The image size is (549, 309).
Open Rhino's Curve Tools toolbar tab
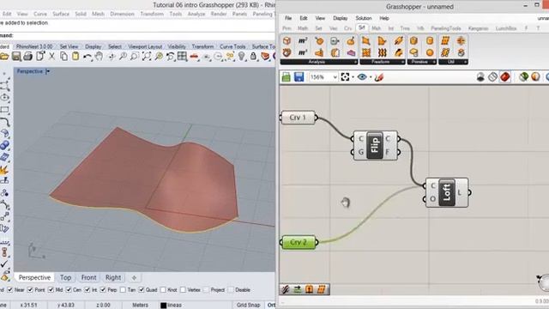pyautogui.click(x=232, y=46)
